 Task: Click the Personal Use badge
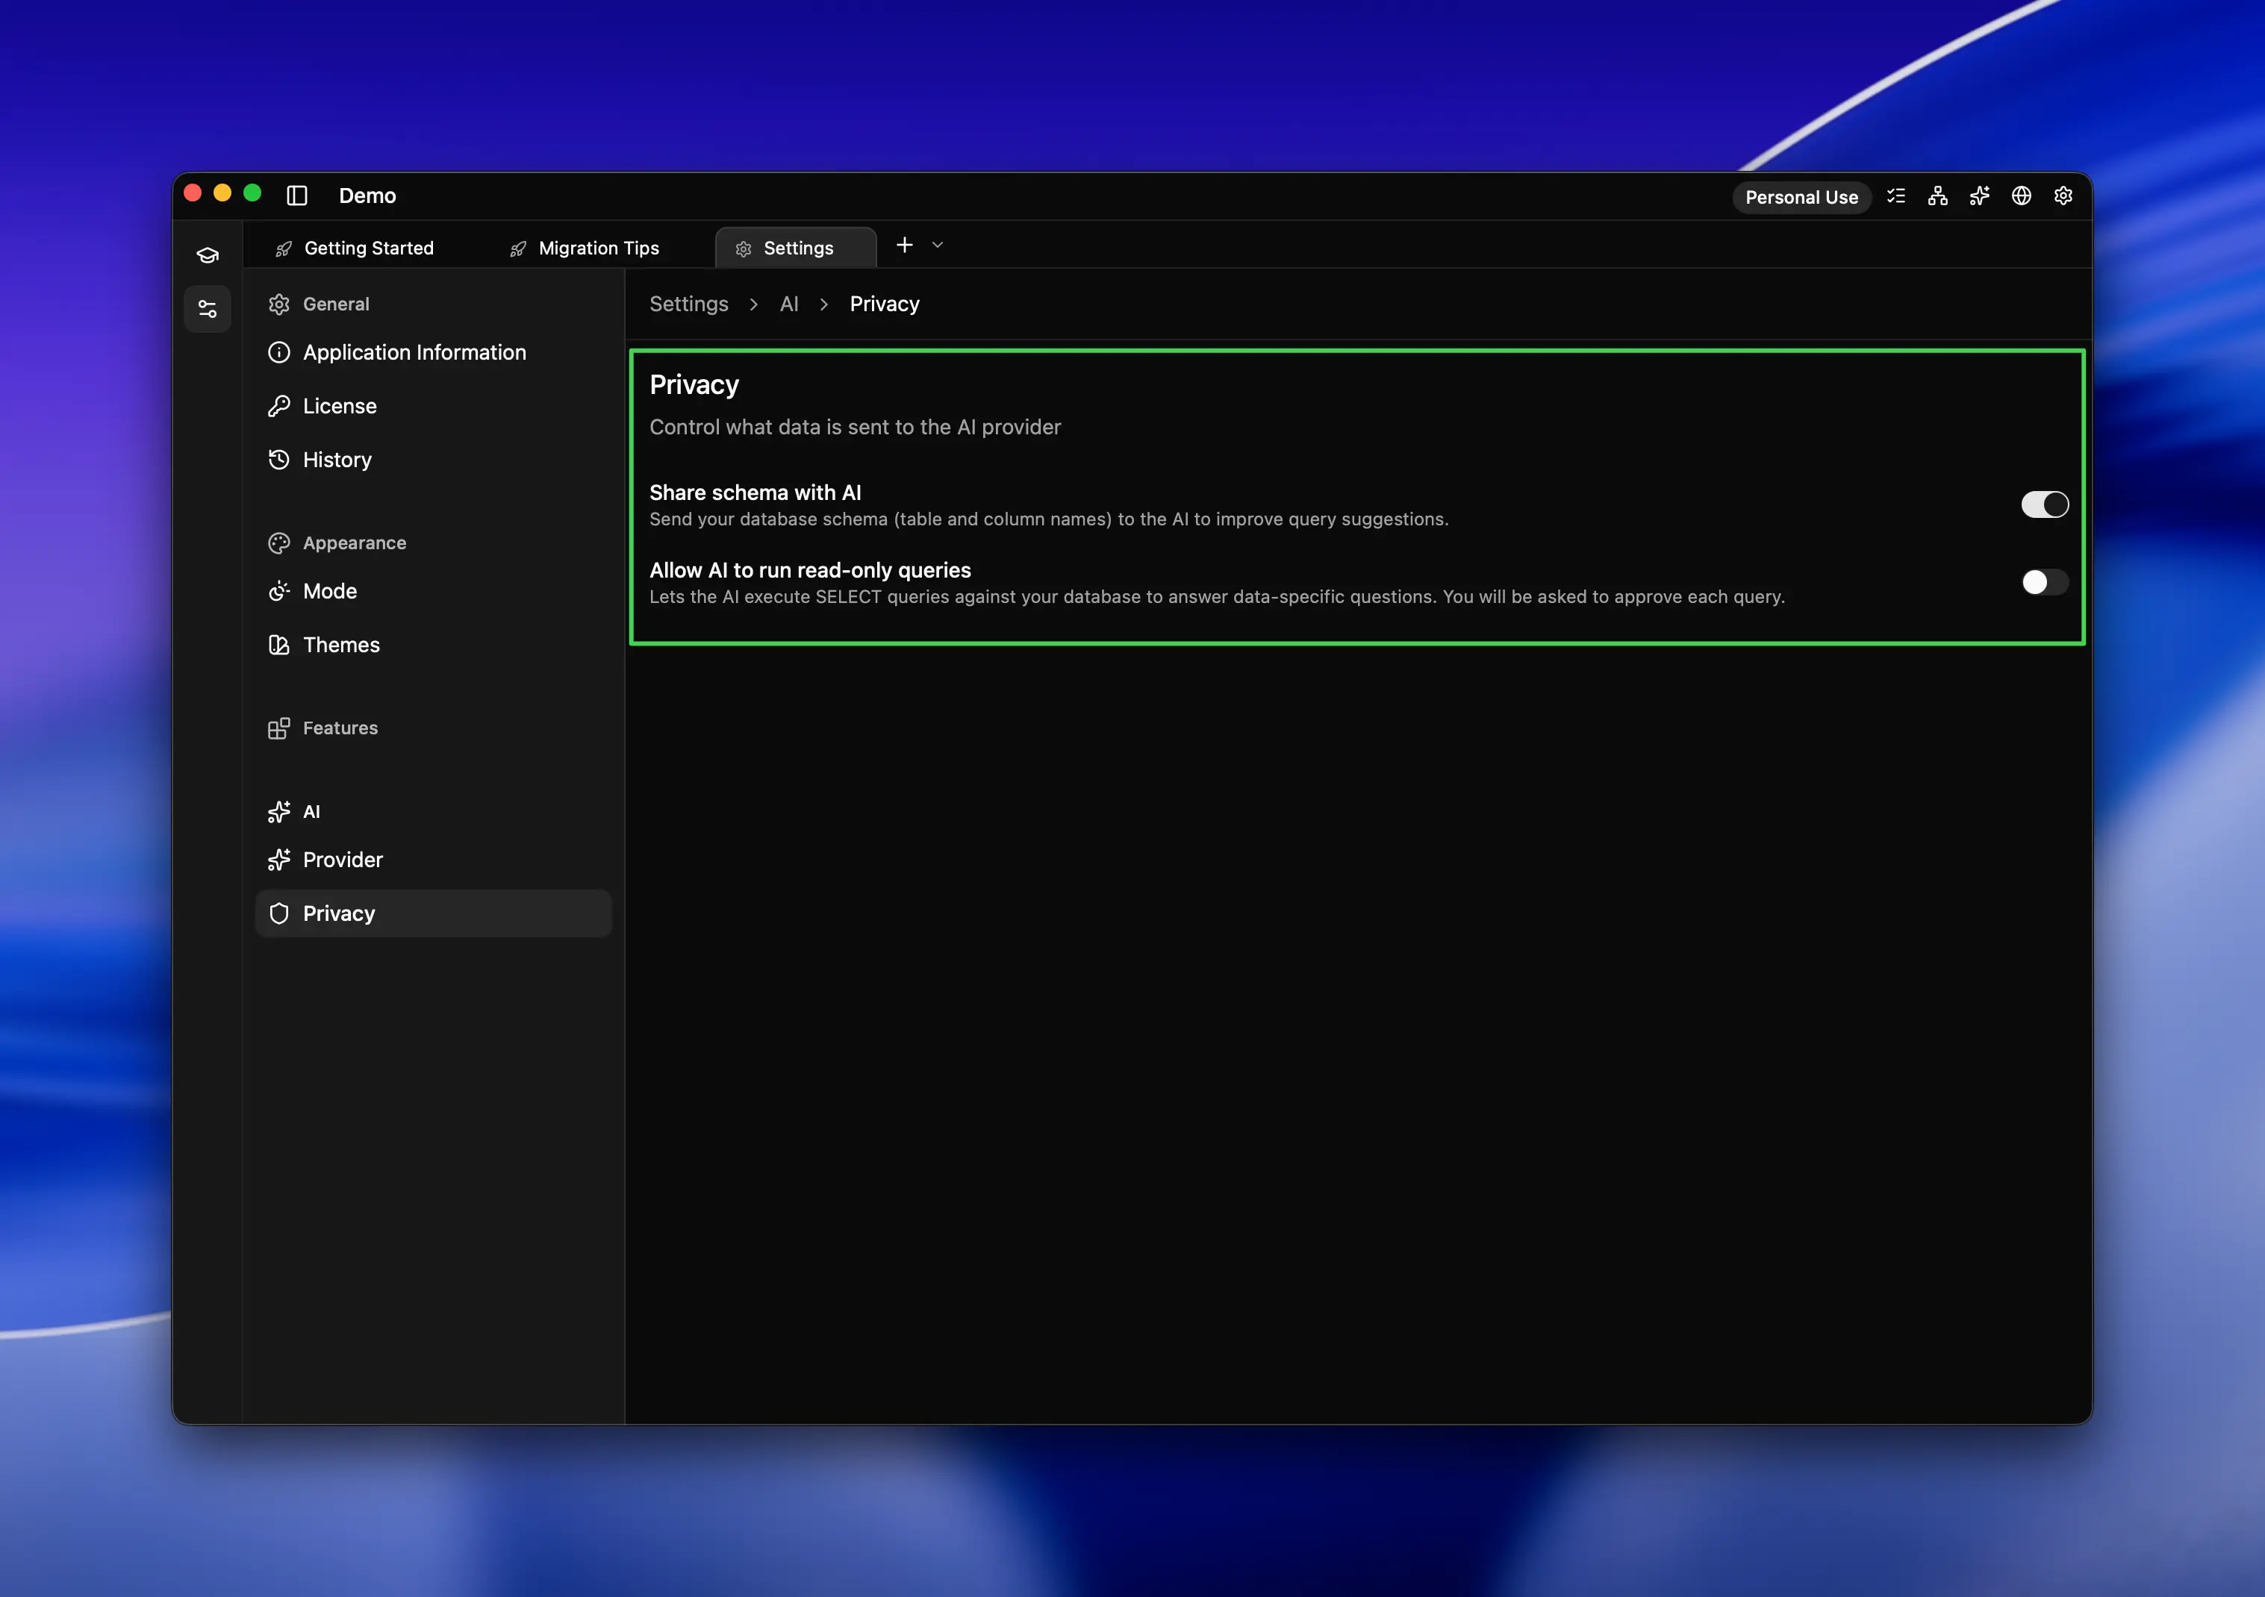(1801, 196)
